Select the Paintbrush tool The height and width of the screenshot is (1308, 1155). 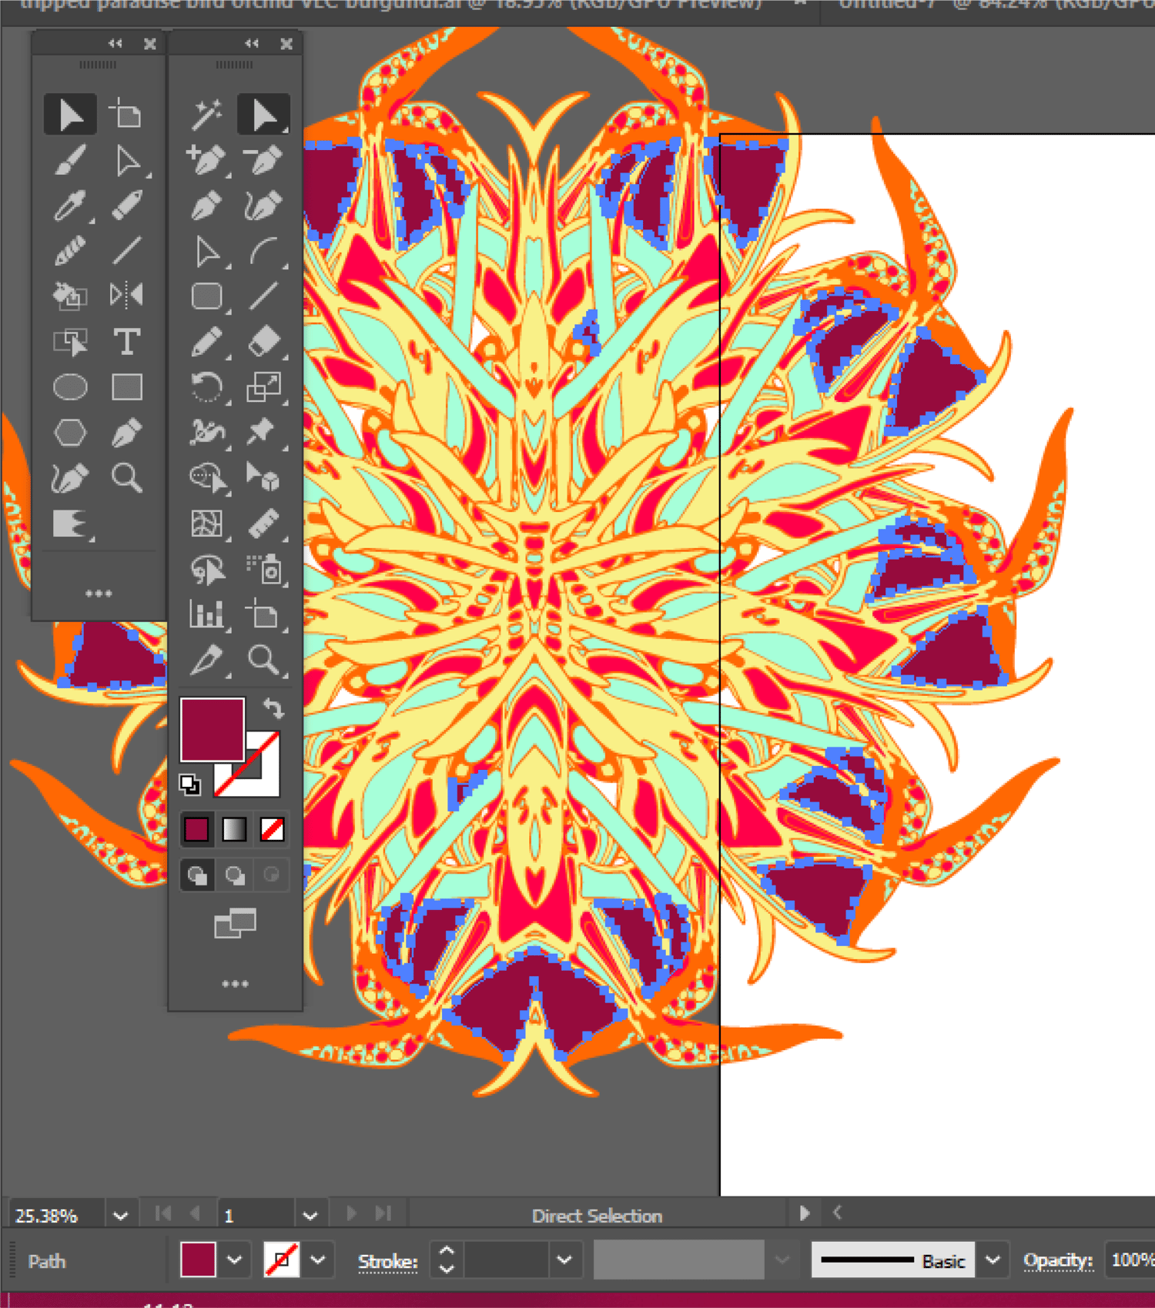pyautogui.click(x=70, y=160)
